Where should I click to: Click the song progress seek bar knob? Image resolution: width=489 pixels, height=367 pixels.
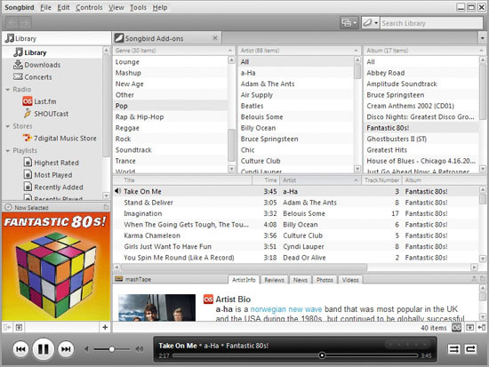[x=322, y=355]
